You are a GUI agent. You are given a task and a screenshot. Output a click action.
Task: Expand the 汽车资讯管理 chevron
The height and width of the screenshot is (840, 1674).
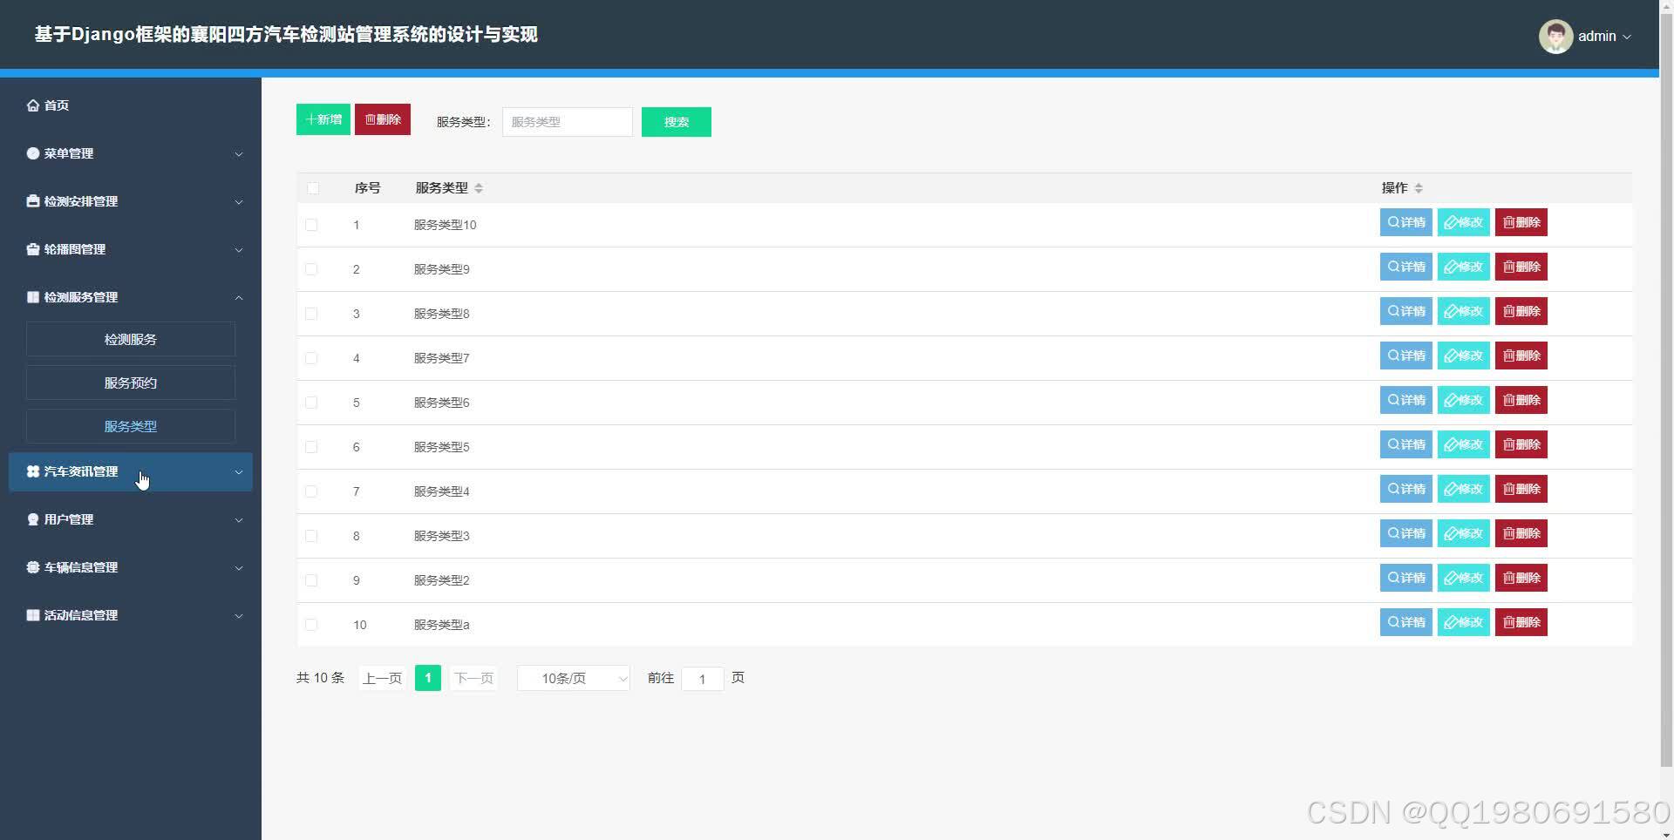coord(239,472)
